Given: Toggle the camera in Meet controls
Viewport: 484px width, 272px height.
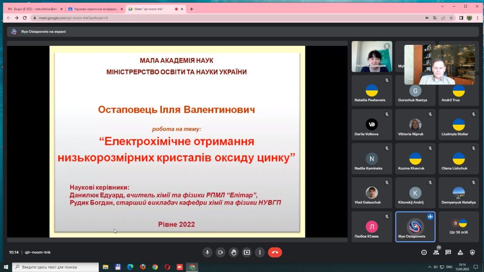Looking at the screenshot, I should (220, 252).
